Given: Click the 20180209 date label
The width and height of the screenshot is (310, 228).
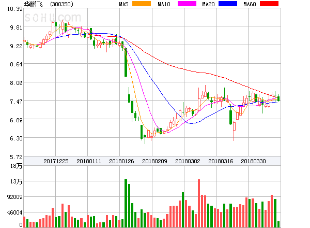Looking at the screenshot, I should [154, 161].
